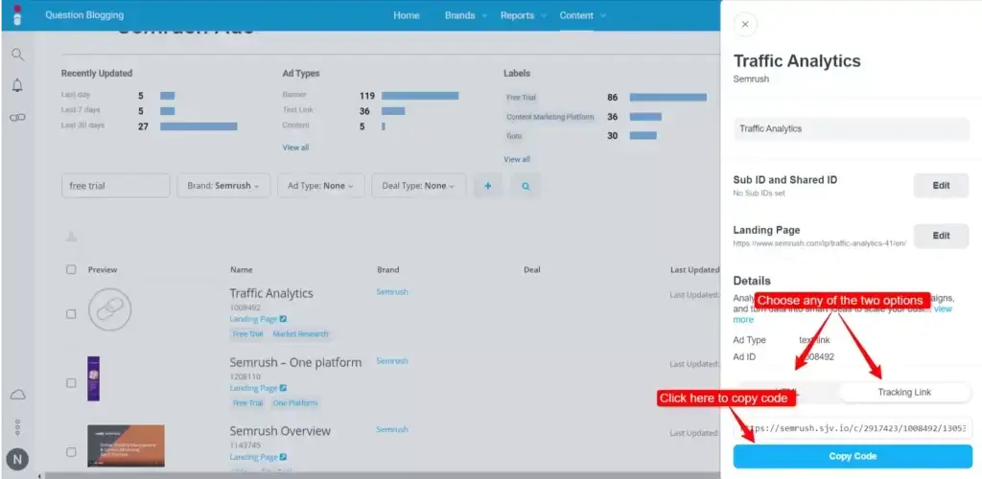Screen dimensions: 982x479
Task: Open external Landing Page icon for Traffic Analytics
Action: (x=283, y=319)
